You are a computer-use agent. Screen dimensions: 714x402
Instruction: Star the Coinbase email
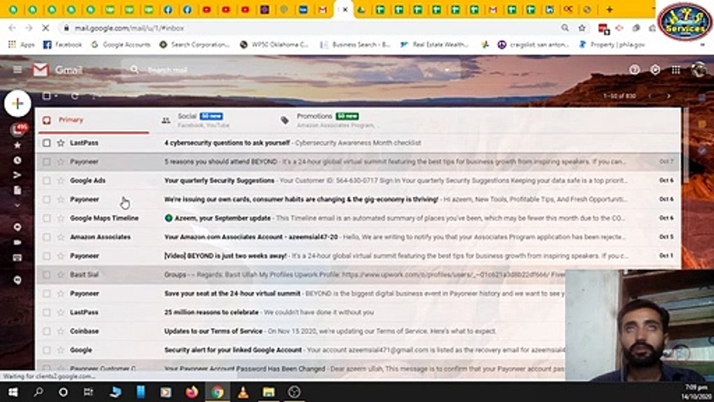click(x=61, y=331)
